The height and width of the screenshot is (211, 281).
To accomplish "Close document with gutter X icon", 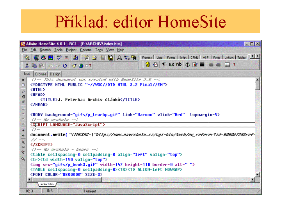I will point(23,80).
